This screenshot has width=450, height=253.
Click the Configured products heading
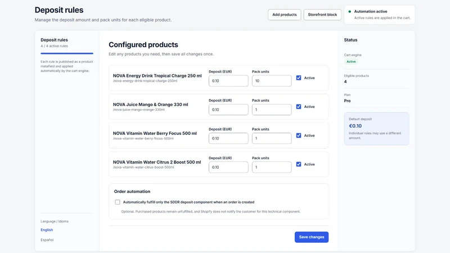coord(143,45)
